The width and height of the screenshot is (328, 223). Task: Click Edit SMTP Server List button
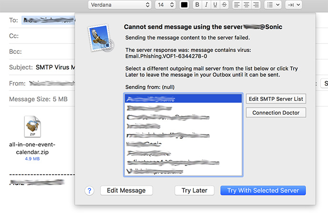[x=276, y=99]
